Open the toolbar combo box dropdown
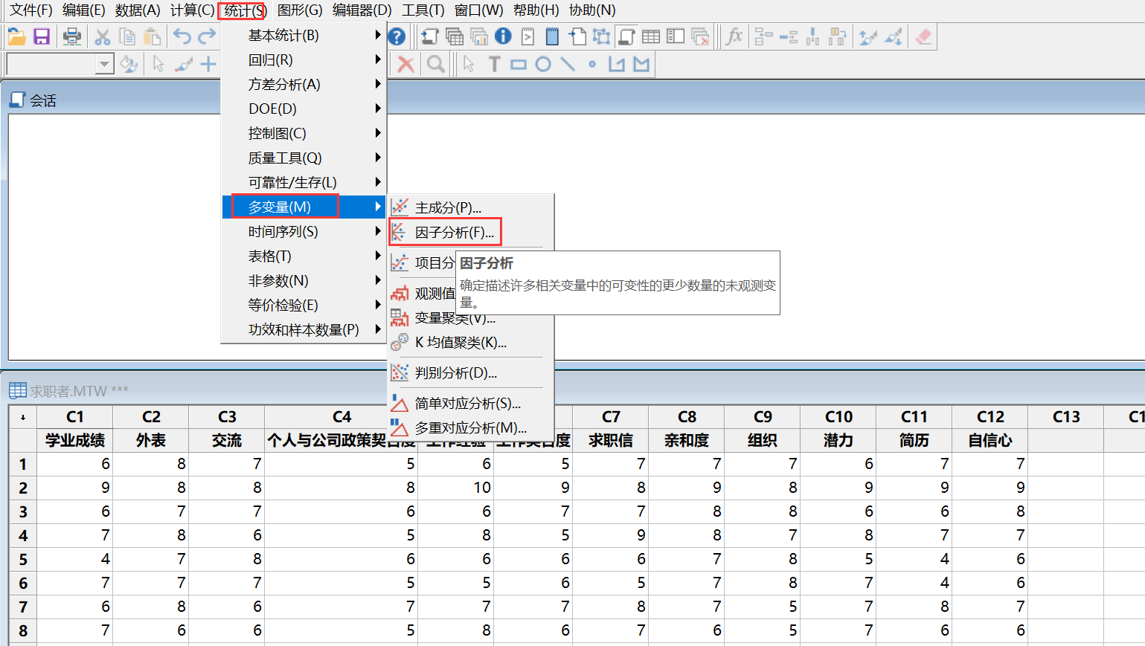 (x=105, y=64)
